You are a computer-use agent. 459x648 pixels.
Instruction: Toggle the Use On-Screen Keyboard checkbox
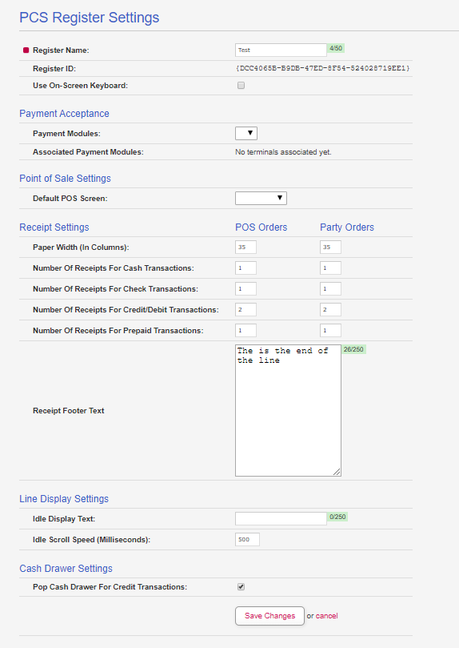pos(241,86)
